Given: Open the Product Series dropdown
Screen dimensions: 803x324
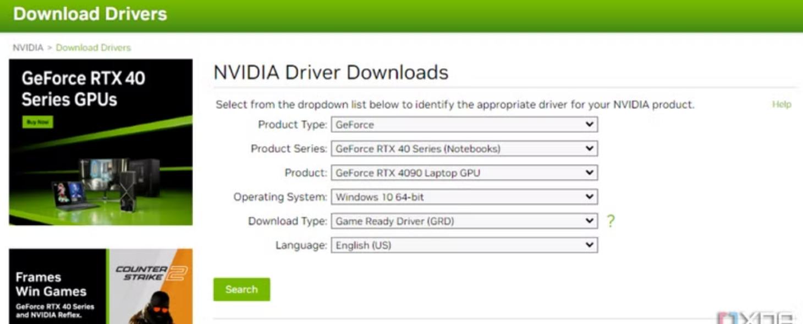Looking at the screenshot, I should [x=464, y=149].
